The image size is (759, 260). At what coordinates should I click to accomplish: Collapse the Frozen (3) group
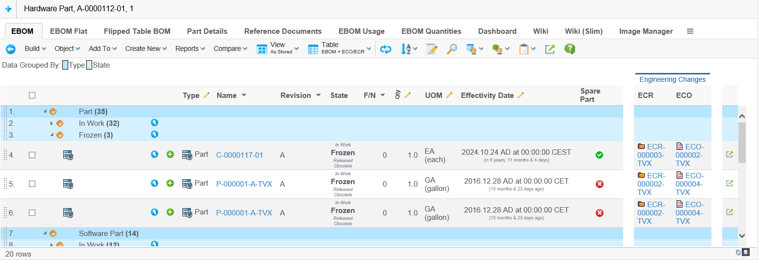(51, 135)
